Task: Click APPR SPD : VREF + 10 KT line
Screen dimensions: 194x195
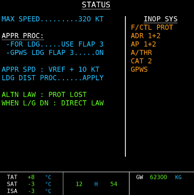Action: (x=50, y=69)
